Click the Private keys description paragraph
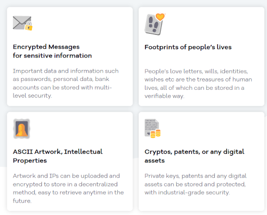The height and width of the screenshot is (215, 267). 196,184
